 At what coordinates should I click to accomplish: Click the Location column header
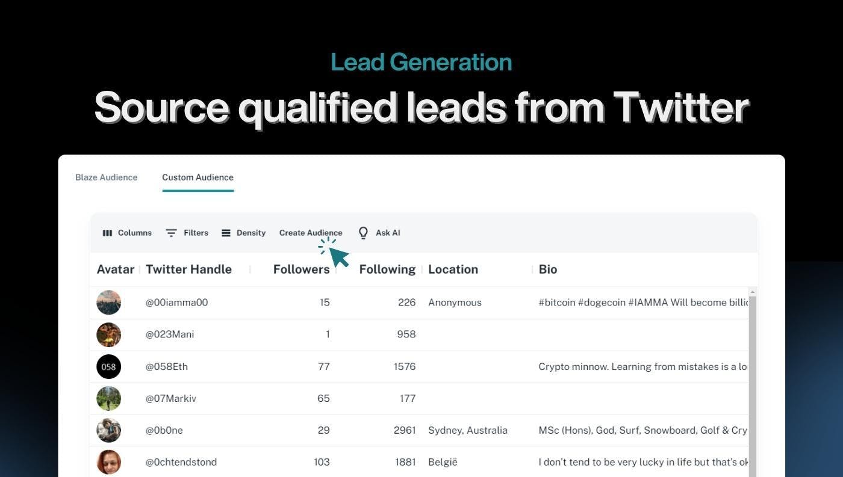click(453, 269)
